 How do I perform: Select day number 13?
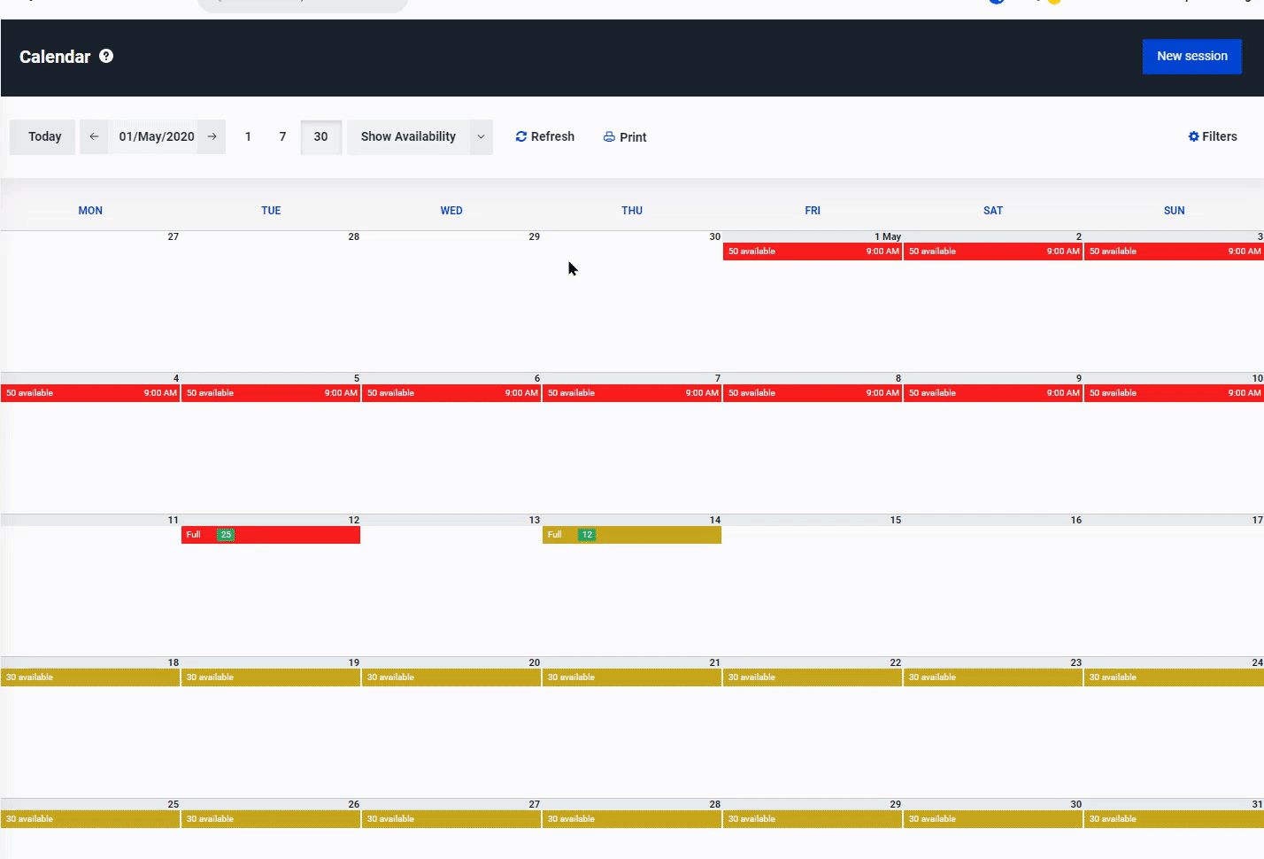coord(535,521)
